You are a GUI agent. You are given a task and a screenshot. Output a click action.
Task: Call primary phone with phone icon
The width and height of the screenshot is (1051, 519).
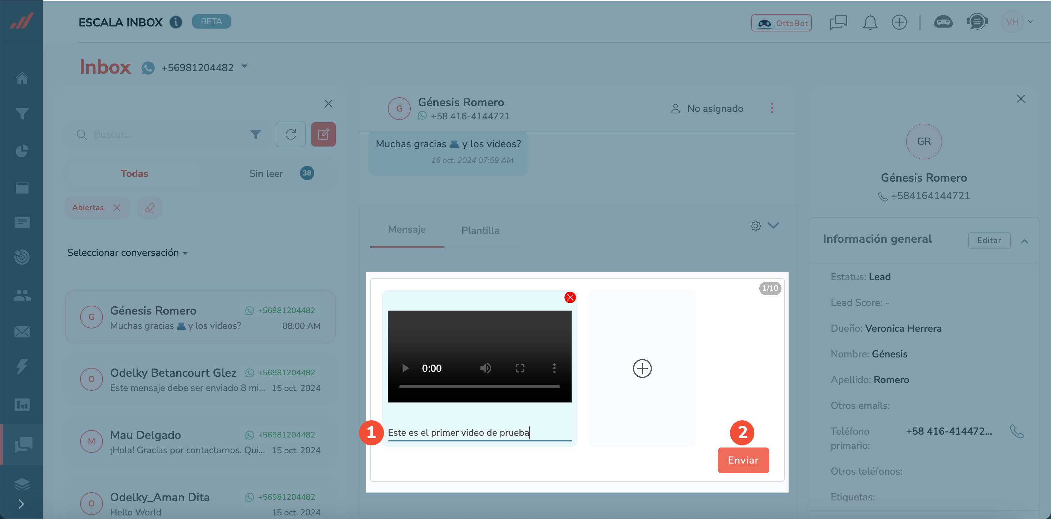tap(1017, 431)
